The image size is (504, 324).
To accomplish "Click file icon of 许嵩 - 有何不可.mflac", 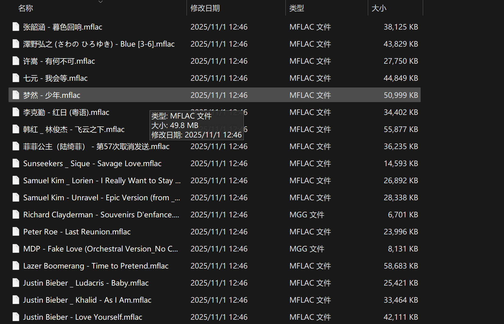I will click(16, 61).
